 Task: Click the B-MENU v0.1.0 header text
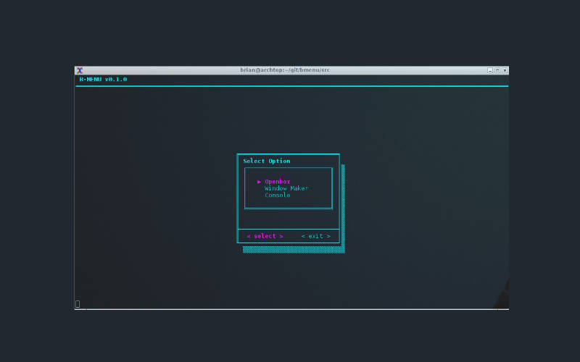pyautogui.click(x=103, y=80)
